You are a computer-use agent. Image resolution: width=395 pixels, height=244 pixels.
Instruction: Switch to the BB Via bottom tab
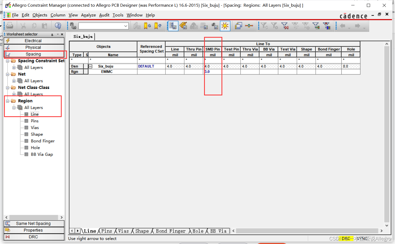click(218, 231)
